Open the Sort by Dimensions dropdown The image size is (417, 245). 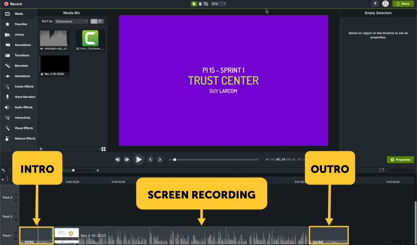click(71, 21)
